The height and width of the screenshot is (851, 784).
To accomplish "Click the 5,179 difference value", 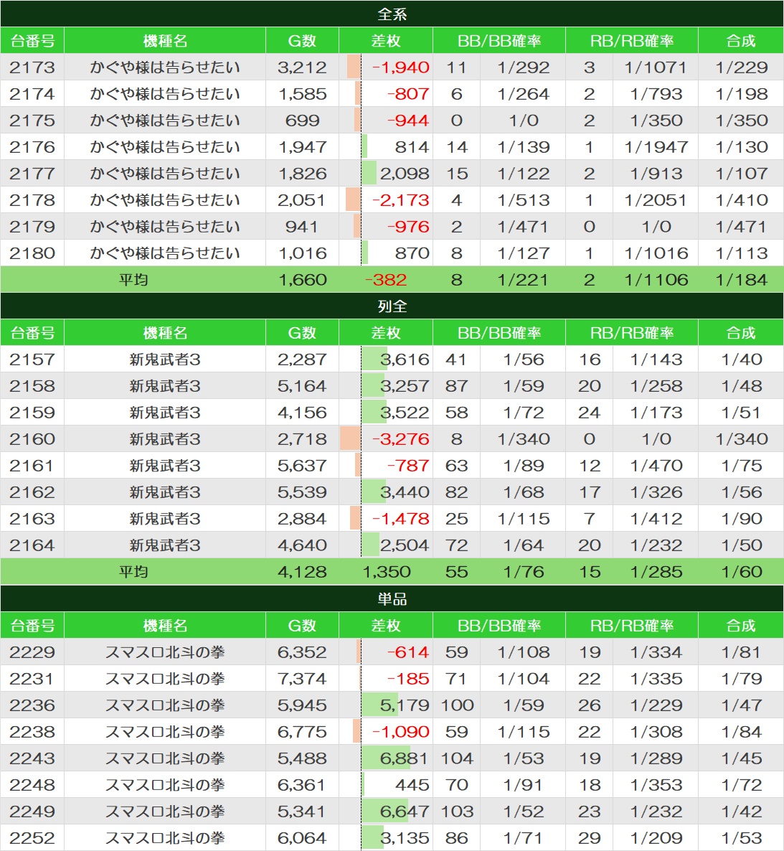I will (x=405, y=705).
